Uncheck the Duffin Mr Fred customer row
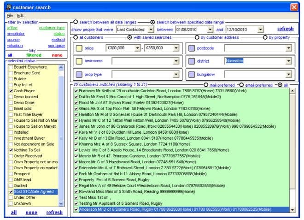 (76, 97)
